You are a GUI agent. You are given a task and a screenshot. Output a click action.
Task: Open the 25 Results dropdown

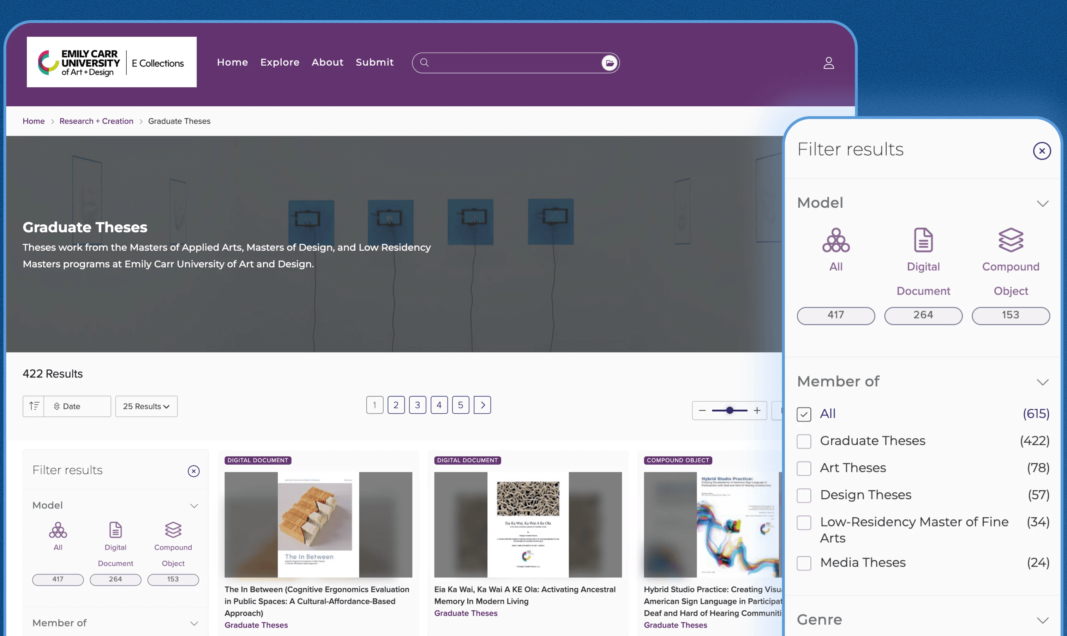point(146,406)
